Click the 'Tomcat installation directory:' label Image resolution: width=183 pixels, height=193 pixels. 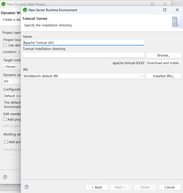coord(44,49)
